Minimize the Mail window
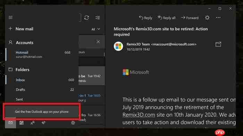 (209, 9)
